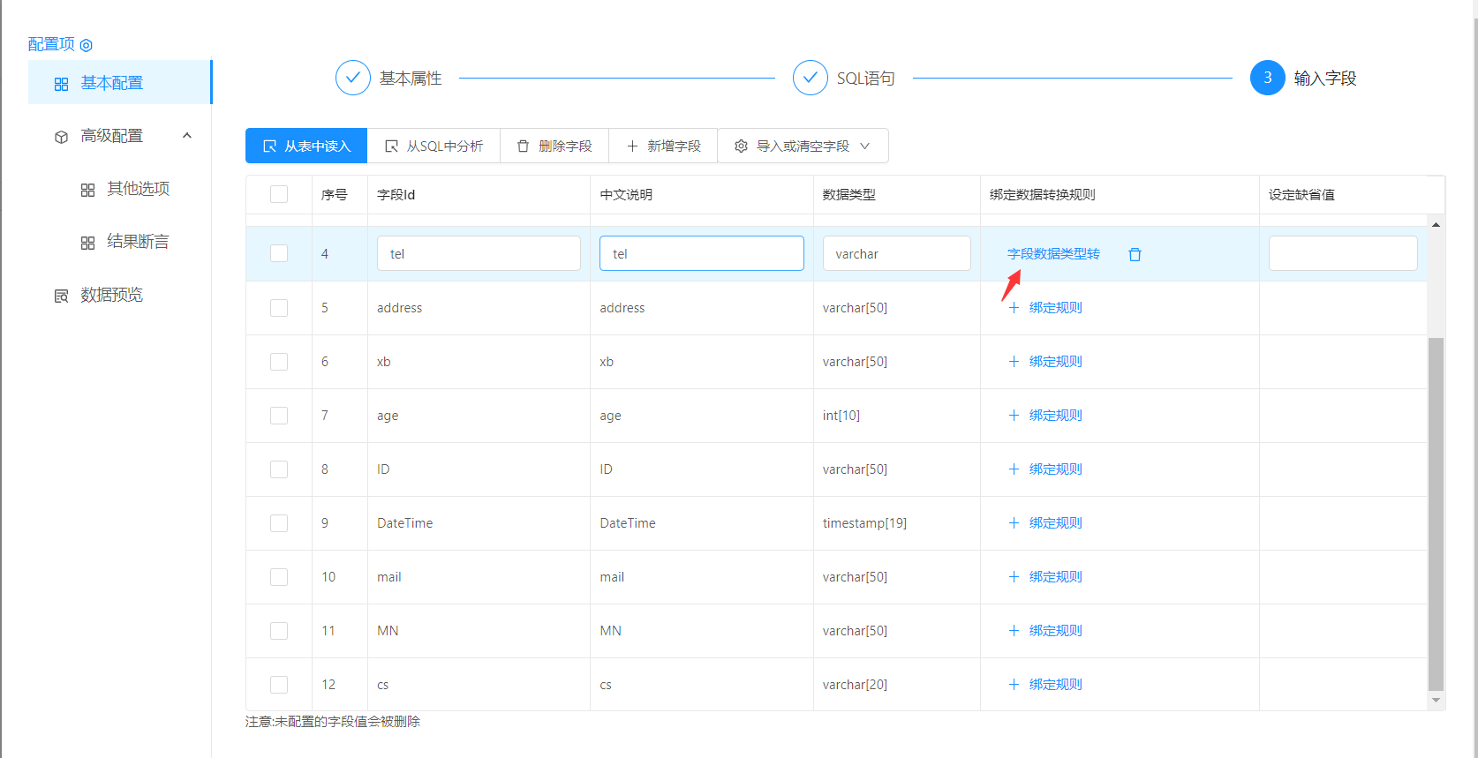Click the grid icon beside 其他选项
This screenshot has height=758, width=1478.
[87, 190]
